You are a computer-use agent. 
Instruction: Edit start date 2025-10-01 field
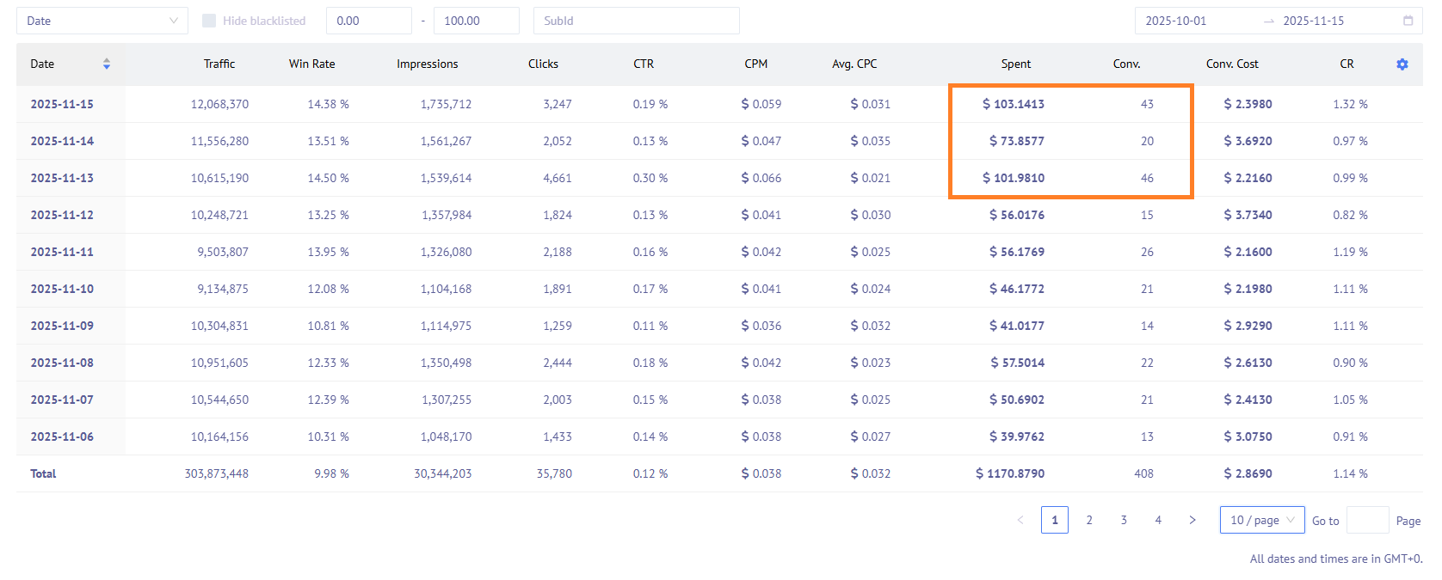tap(1175, 21)
